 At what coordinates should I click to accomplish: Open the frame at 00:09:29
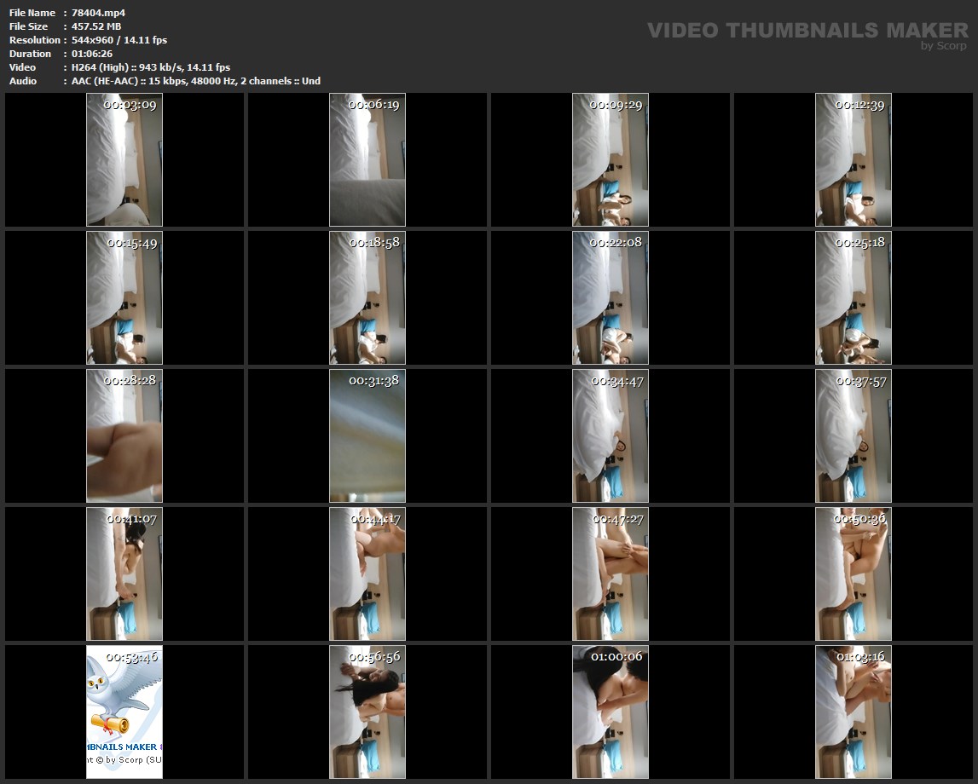(x=611, y=159)
